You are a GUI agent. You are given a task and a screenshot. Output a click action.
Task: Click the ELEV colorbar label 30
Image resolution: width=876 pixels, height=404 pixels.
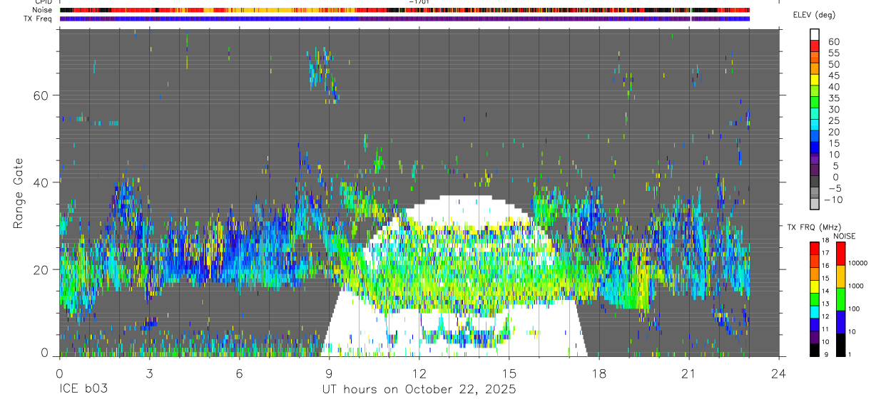coord(834,109)
